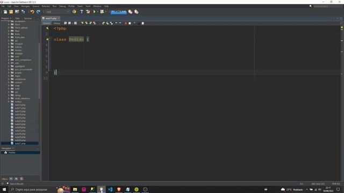Click the Open Project toolbar icon
Viewport: 344px width, 193px height.
[17, 12]
